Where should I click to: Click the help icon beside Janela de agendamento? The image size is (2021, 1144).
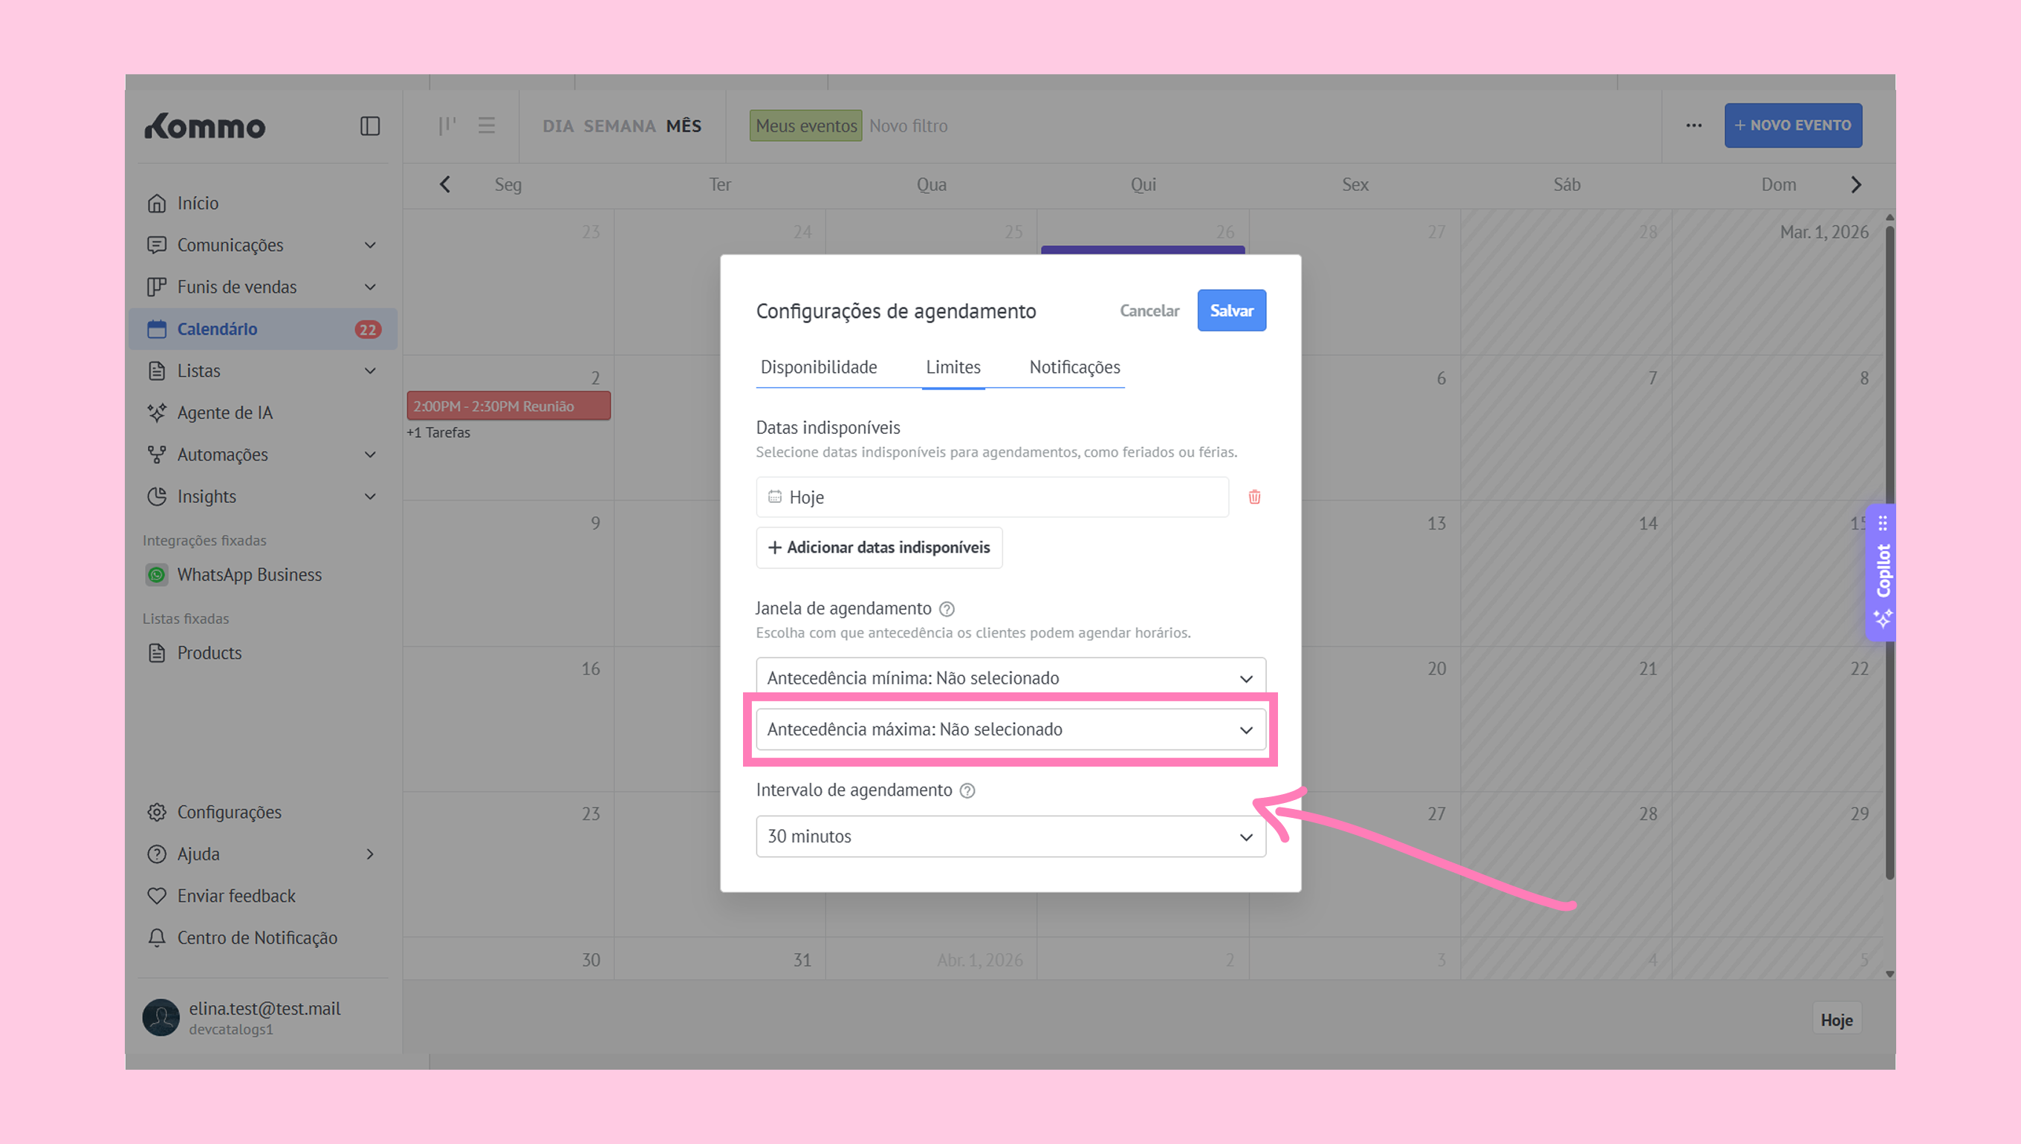(947, 609)
